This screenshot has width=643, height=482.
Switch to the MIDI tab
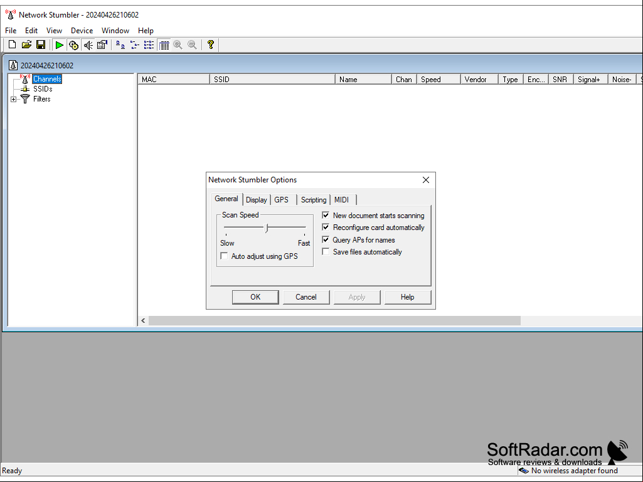pyautogui.click(x=342, y=200)
